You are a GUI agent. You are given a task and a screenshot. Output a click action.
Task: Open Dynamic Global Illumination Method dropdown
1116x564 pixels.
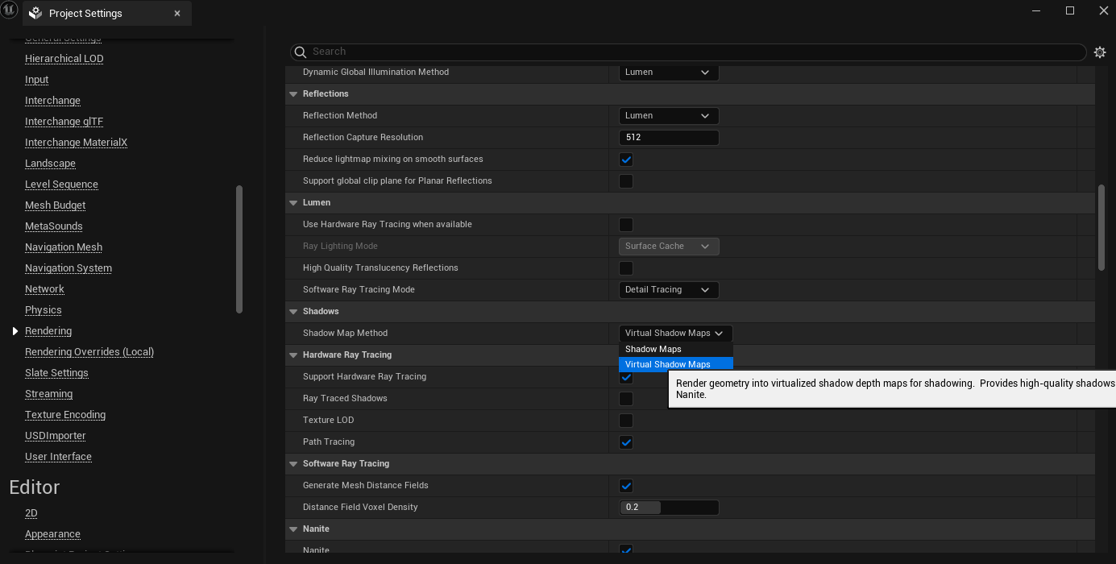pyautogui.click(x=669, y=73)
